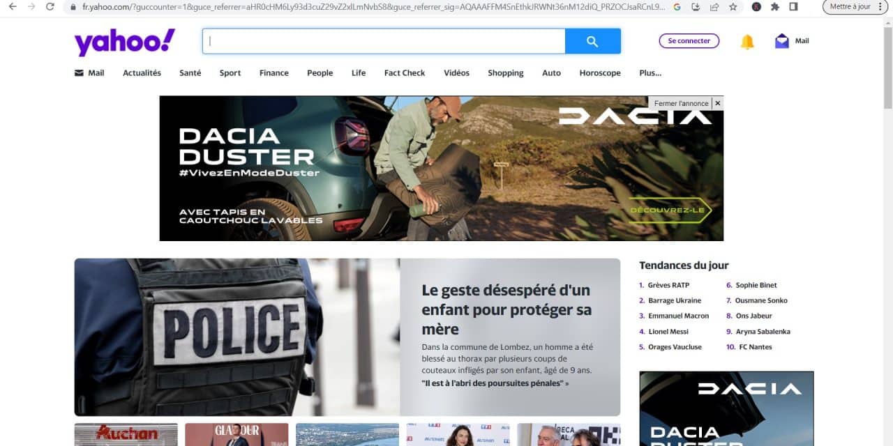Go to the Yahoo homepage logo
The width and height of the screenshot is (893, 446).
125,42
